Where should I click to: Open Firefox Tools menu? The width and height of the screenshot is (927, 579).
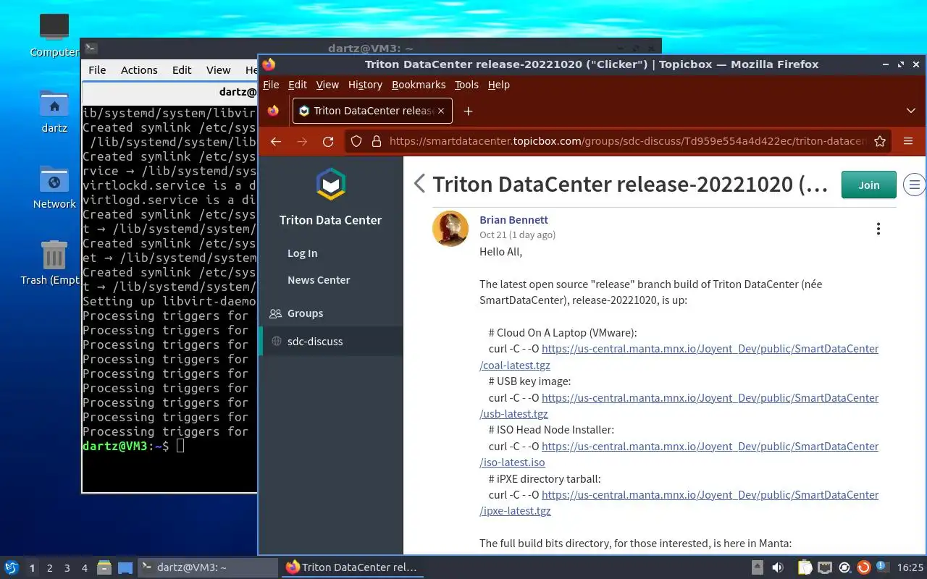(x=466, y=85)
